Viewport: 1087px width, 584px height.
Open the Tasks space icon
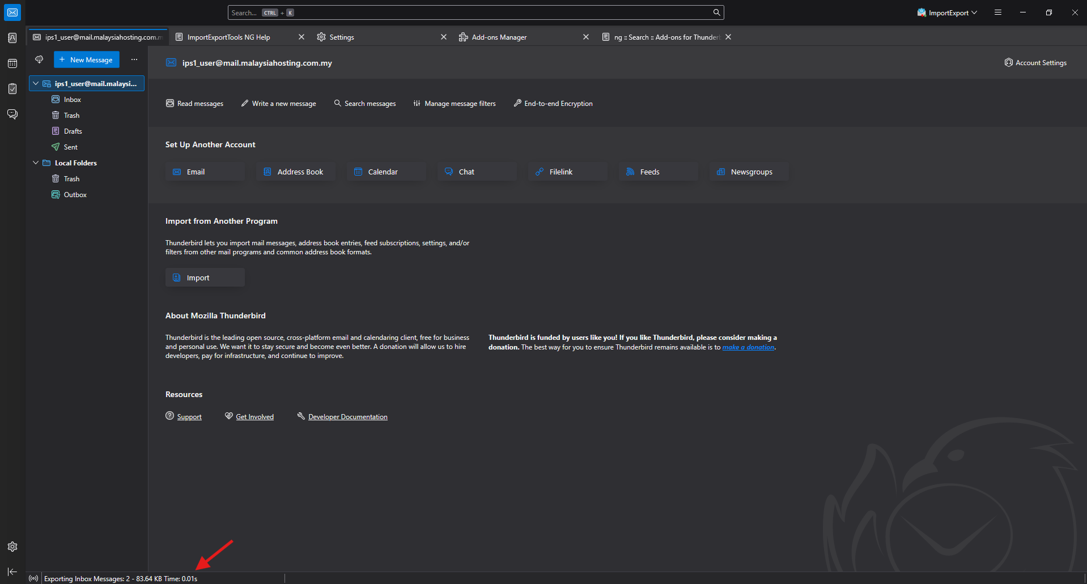[x=12, y=89]
